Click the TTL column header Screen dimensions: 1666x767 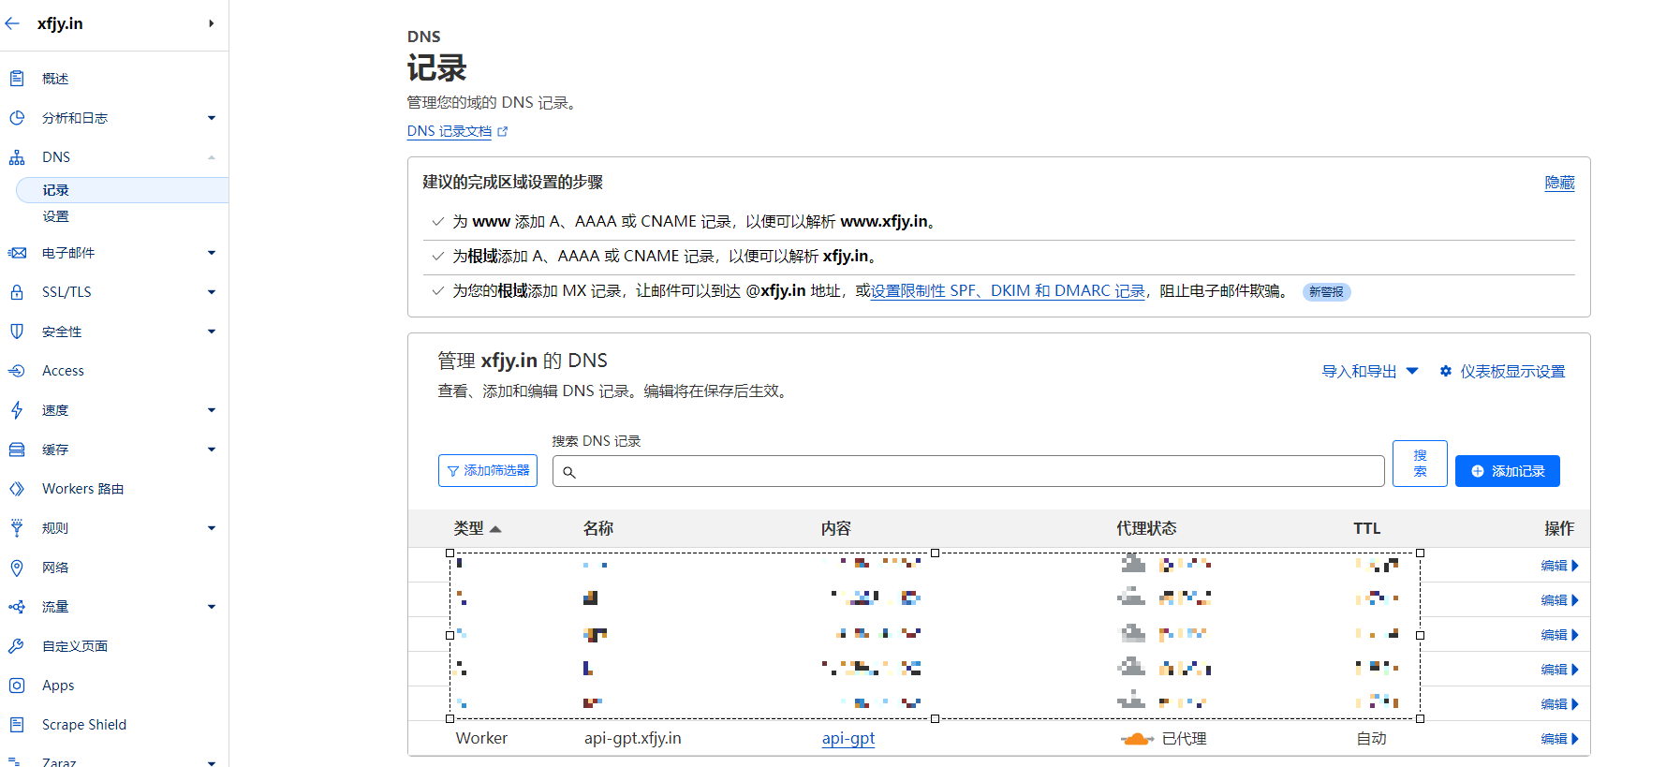tap(1367, 528)
